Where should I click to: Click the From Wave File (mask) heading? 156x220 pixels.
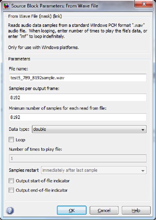coord(35,16)
